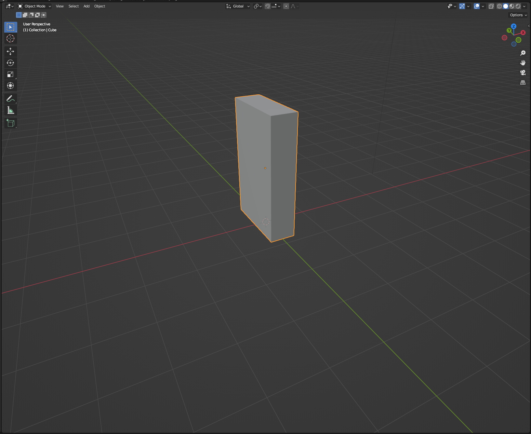
Task: Open the pivot point dropdown
Action: [258, 6]
